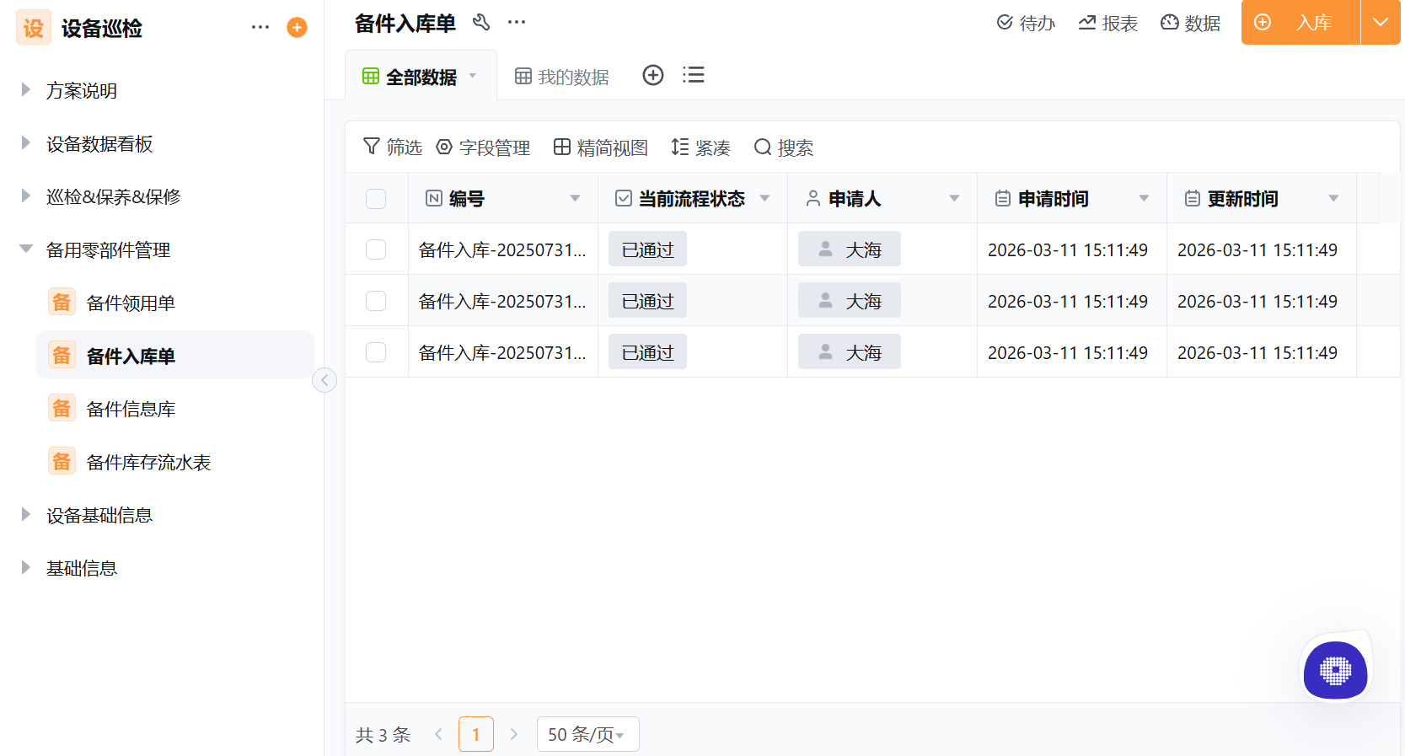Open the floating assistant bubble

click(x=1335, y=670)
